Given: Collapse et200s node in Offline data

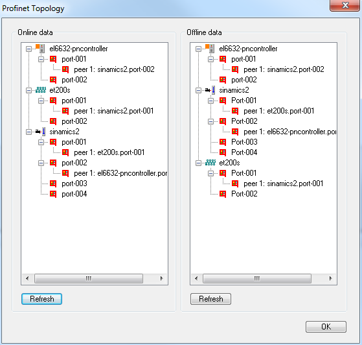Looking at the screenshot, I should coord(199,163).
